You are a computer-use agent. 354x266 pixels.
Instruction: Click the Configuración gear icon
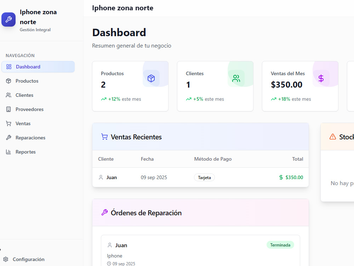(x=6, y=259)
